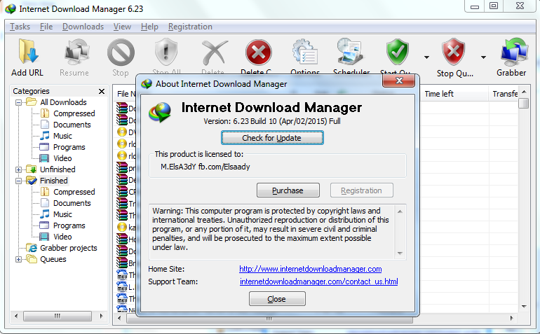The image size is (540, 334).
Task: Click the Stop toolbar icon
Action: [121, 53]
